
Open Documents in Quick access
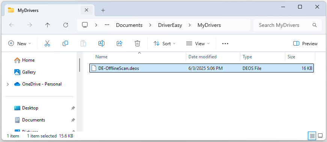tap(30, 120)
